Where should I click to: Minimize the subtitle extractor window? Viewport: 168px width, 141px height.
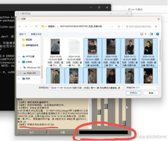[x=111, y=14]
